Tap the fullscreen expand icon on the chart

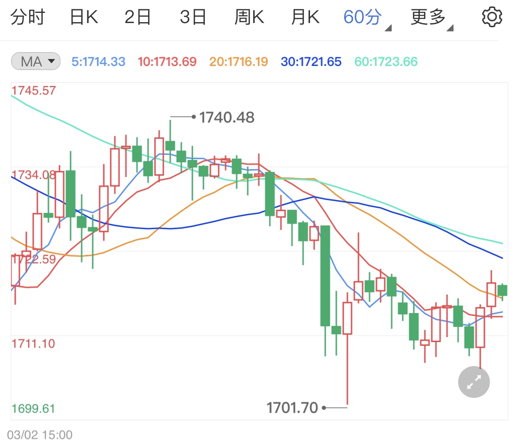pos(473,382)
